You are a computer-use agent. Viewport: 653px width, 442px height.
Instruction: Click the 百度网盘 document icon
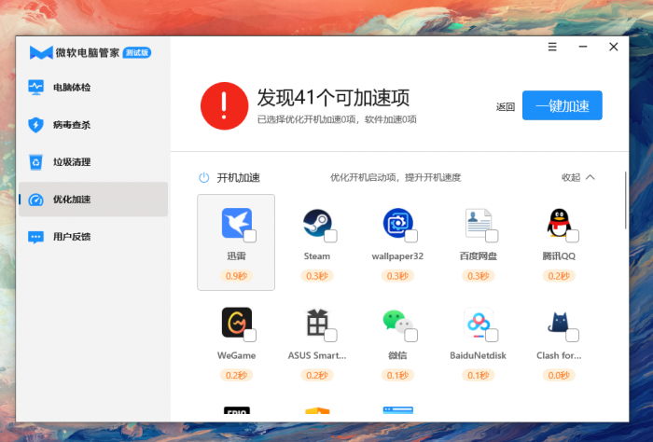point(478,223)
